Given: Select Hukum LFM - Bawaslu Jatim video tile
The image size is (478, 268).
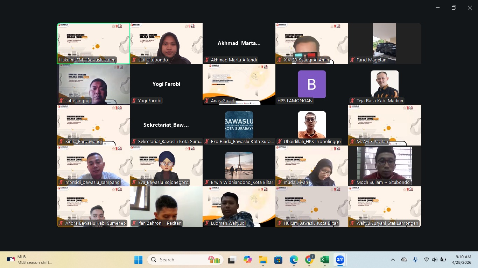Looking at the screenshot, I should [93, 43].
